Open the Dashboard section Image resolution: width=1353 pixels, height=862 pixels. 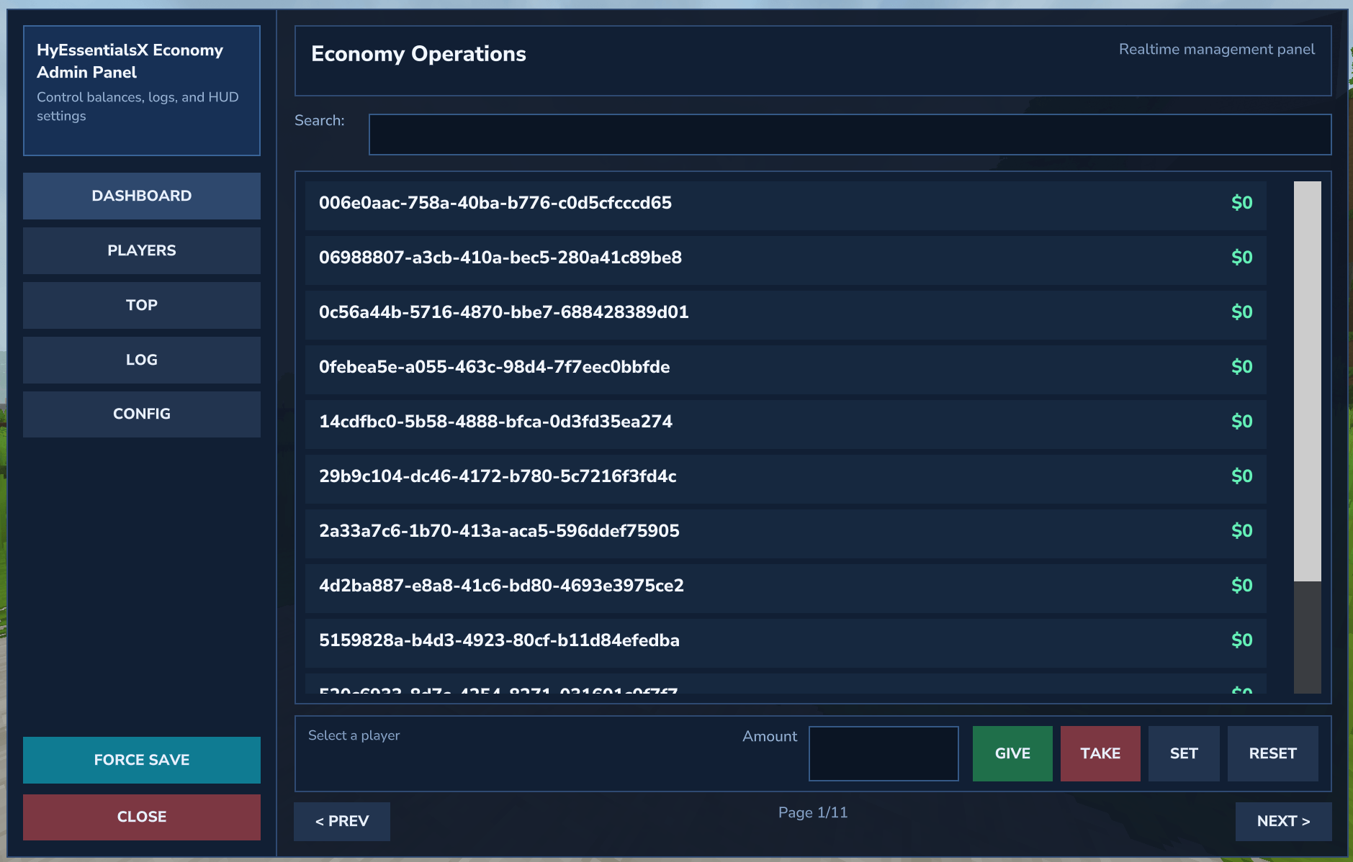[141, 196]
